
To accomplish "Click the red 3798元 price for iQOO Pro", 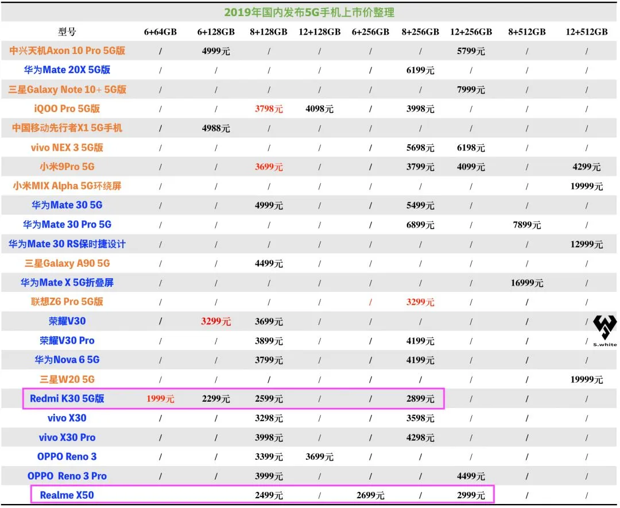I will [269, 109].
